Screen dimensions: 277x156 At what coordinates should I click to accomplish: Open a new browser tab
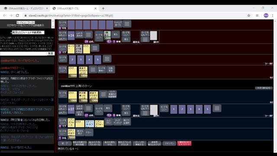(103, 8)
